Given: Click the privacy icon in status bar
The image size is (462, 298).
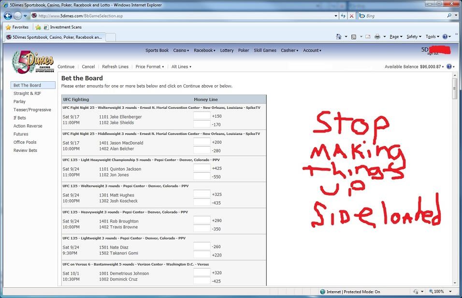Looking at the screenshot, I should tap(416, 292).
